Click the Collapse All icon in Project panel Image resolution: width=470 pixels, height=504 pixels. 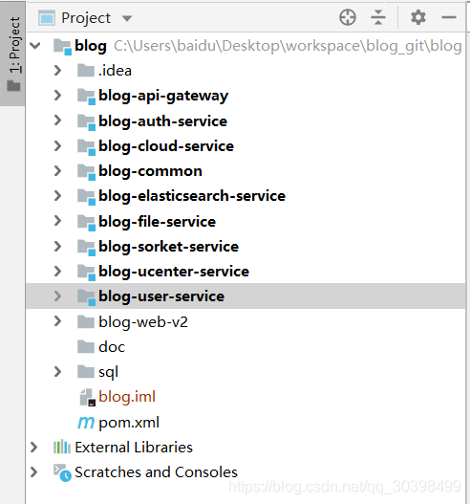378,17
